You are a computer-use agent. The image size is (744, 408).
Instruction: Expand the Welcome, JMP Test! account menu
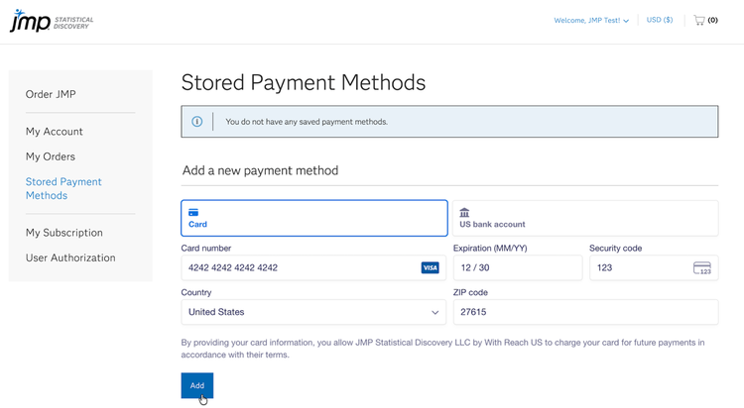[x=591, y=20]
